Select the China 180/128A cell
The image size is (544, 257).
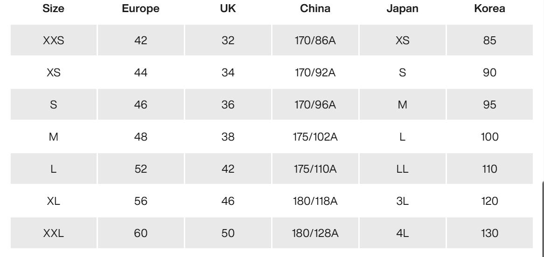tap(315, 233)
